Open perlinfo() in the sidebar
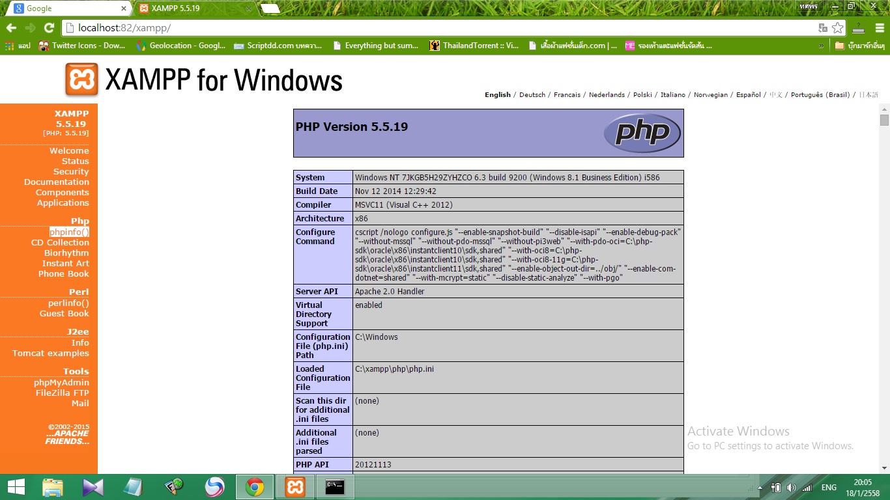The image size is (890, 500). coord(68,303)
